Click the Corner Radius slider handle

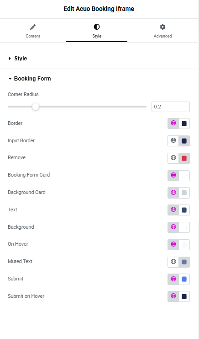[36, 107]
